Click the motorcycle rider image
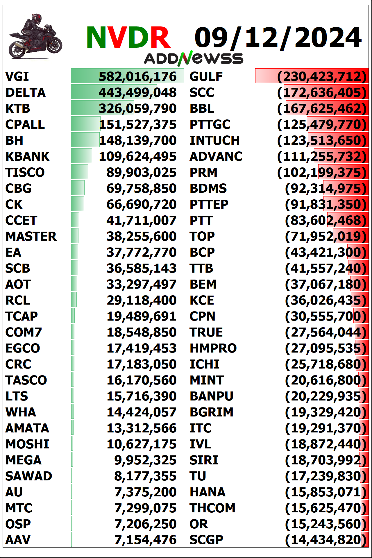The width and height of the screenshot is (372, 558). pyautogui.click(x=35, y=36)
